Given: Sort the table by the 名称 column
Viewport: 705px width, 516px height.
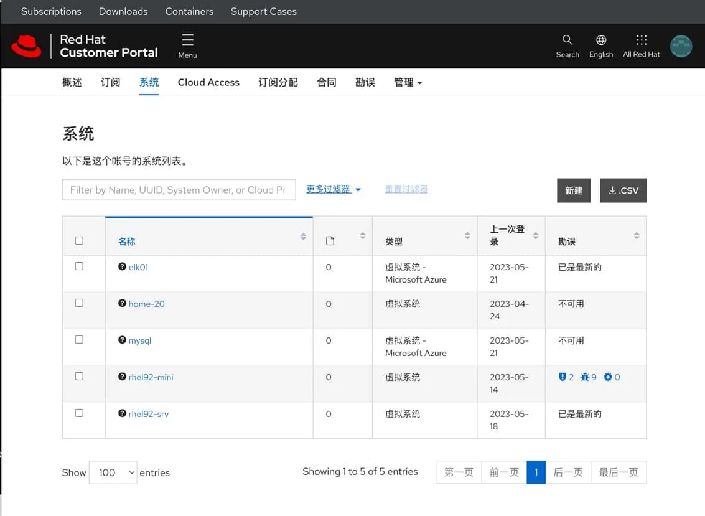Looking at the screenshot, I should tap(127, 240).
